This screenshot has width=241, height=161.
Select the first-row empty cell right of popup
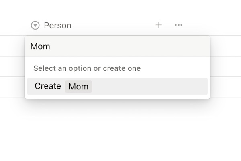coord(226,46)
